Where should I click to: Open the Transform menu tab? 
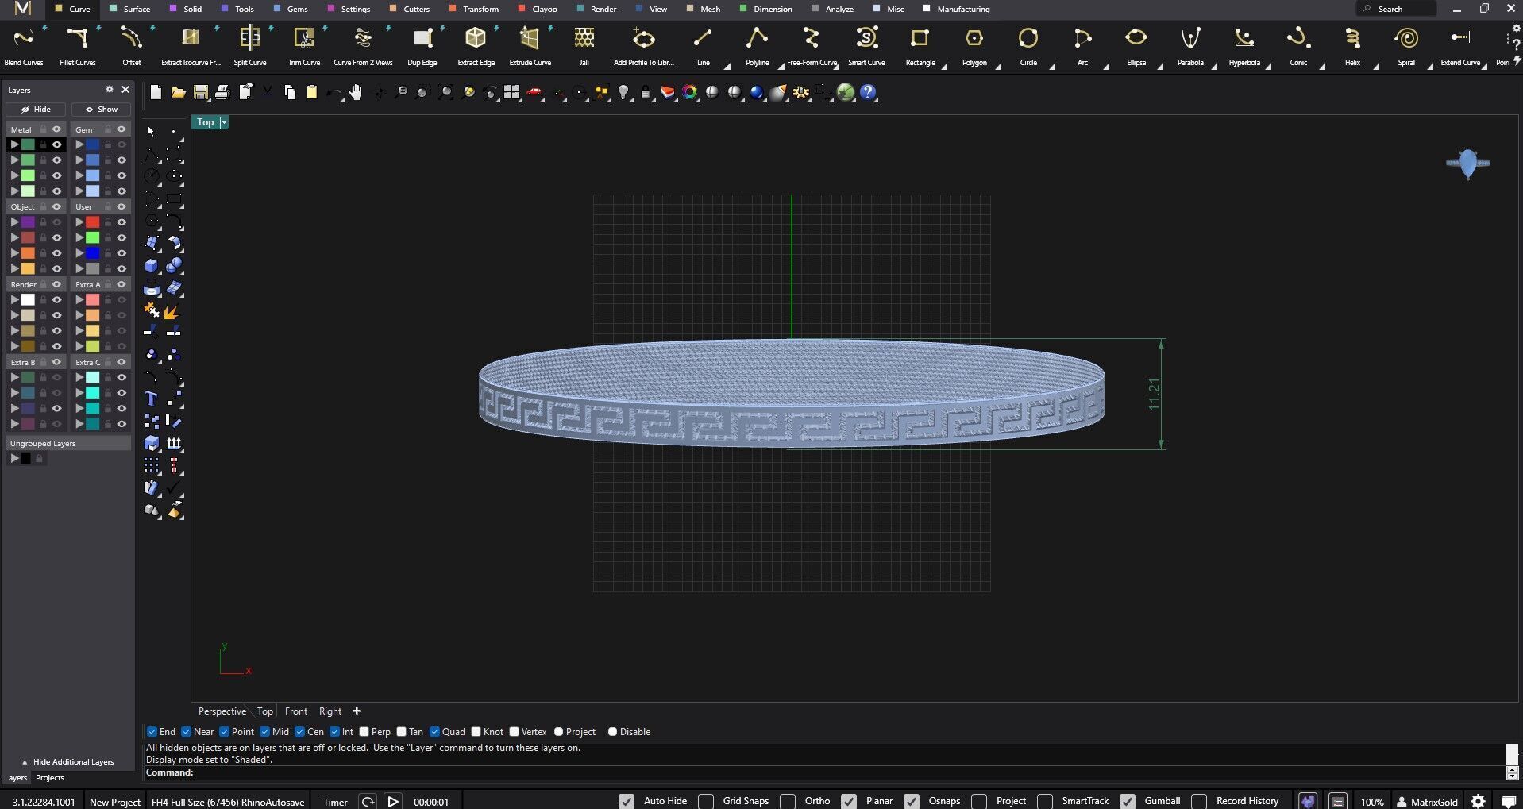474,9
